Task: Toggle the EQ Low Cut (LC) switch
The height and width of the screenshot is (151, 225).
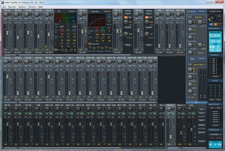Action: click(x=56, y=50)
